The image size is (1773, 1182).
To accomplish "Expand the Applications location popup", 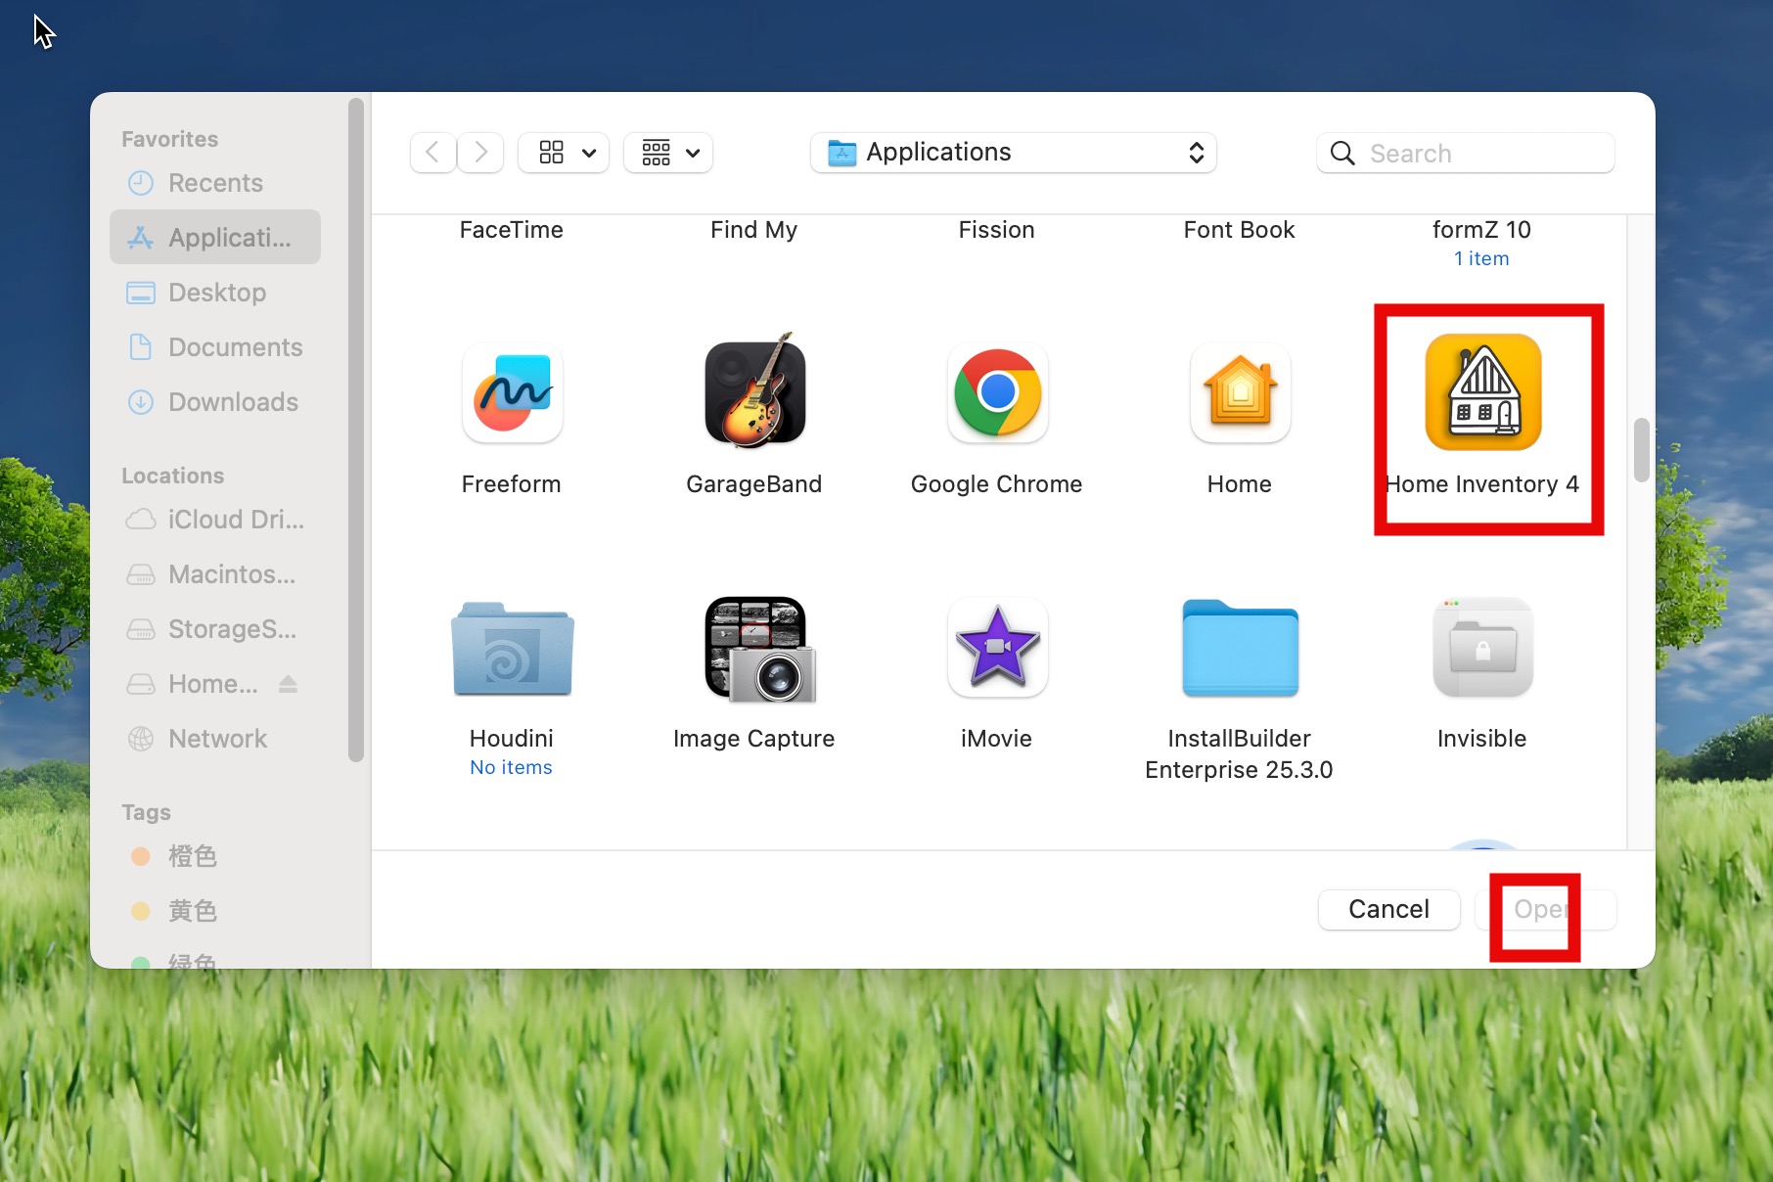I will [x=1014, y=153].
